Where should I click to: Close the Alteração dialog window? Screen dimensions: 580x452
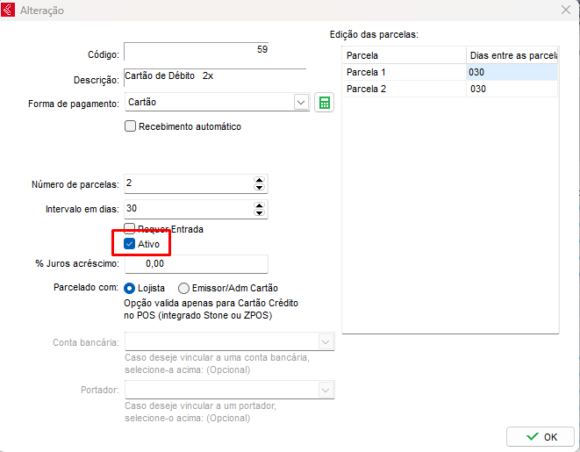pos(564,11)
